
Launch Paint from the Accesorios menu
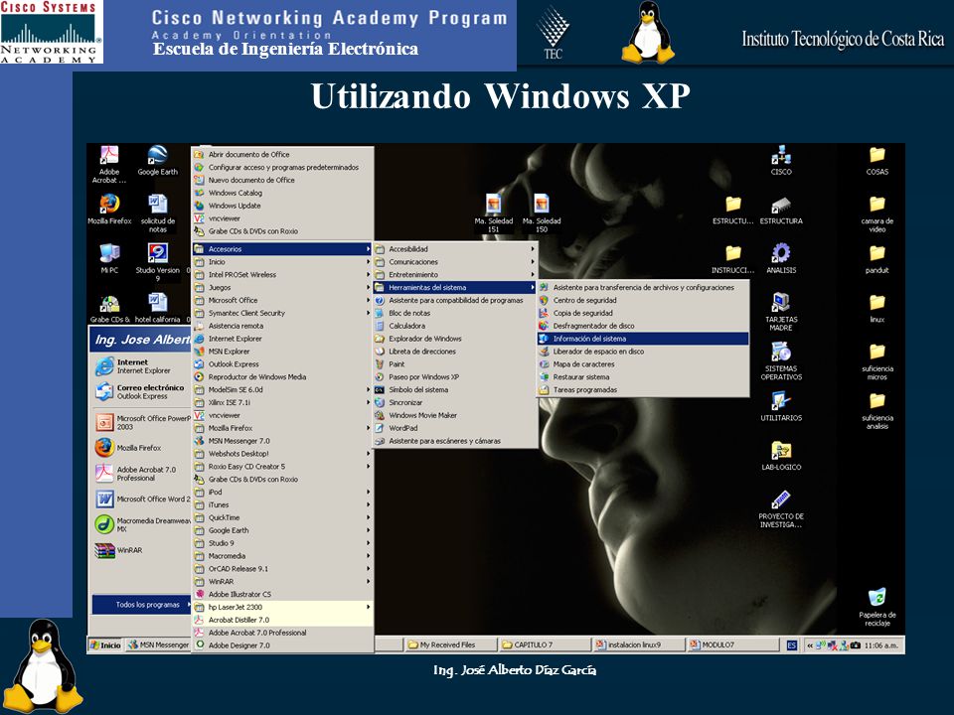click(x=455, y=363)
